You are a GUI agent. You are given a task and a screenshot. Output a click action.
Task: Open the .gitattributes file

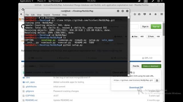pos(31,87)
